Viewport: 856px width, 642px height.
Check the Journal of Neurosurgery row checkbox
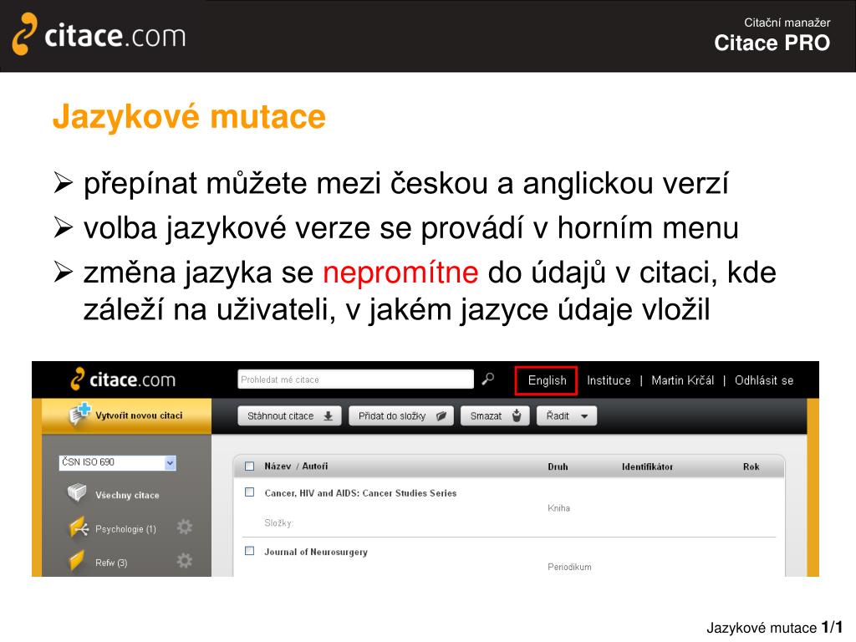click(x=249, y=551)
